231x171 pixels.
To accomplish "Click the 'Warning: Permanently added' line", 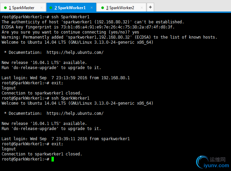I will pos(109,37).
